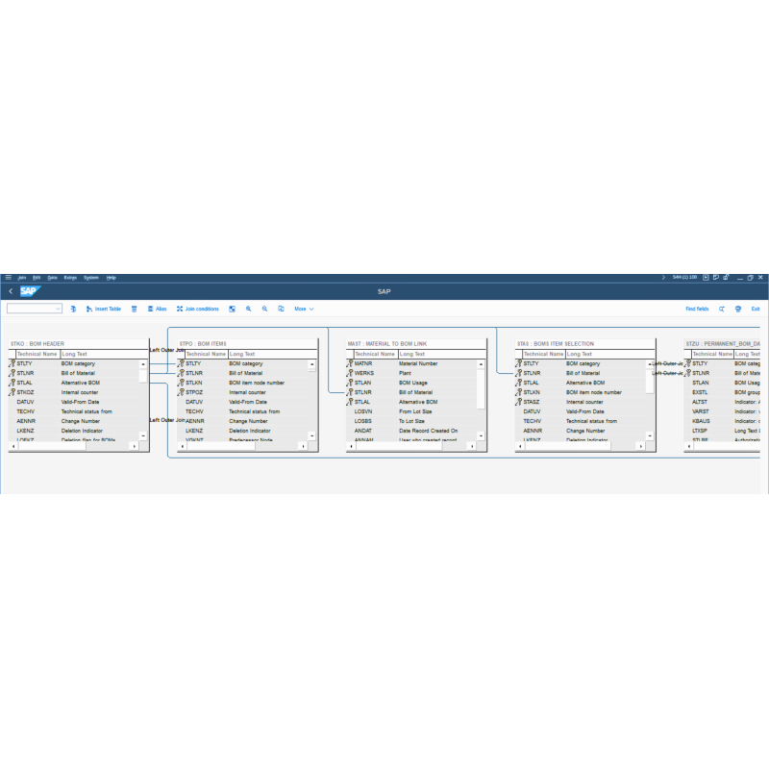The width and height of the screenshot is (769, 769).
Task: Click the print icon next to Exit
Action: pyautogui.click(x=737, y=309)
